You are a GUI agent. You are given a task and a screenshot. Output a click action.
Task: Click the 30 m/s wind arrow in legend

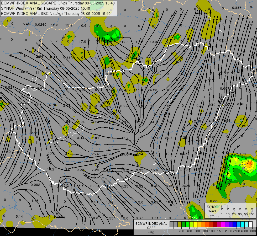[240, 207]
